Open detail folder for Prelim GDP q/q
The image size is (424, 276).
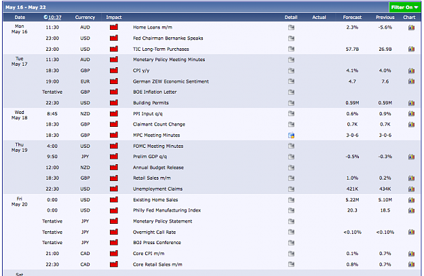pos(291,157)
